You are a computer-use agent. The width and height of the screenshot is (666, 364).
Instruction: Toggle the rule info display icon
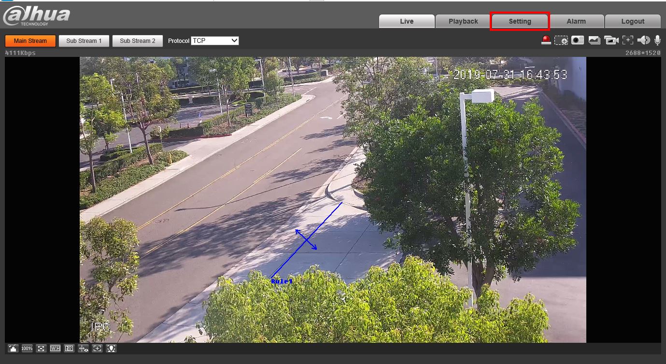click(83, 349)
